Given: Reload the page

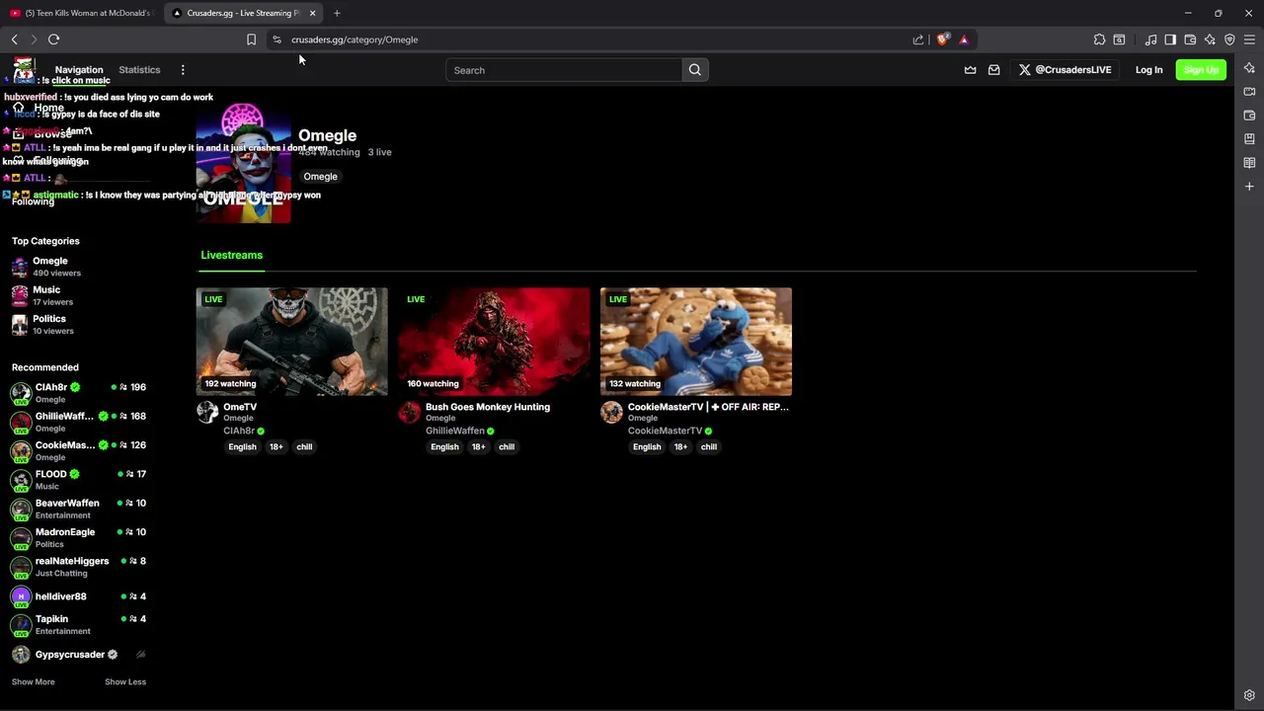Looking at the screenshot, I should click(x=54, y=39).
